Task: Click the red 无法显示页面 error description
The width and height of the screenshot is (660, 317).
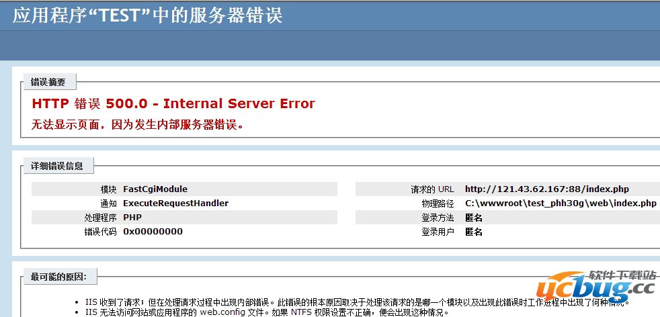Action: (137, 124)
